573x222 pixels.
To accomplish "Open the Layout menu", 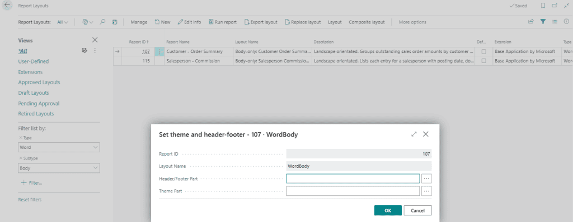I will click(335, 22).
